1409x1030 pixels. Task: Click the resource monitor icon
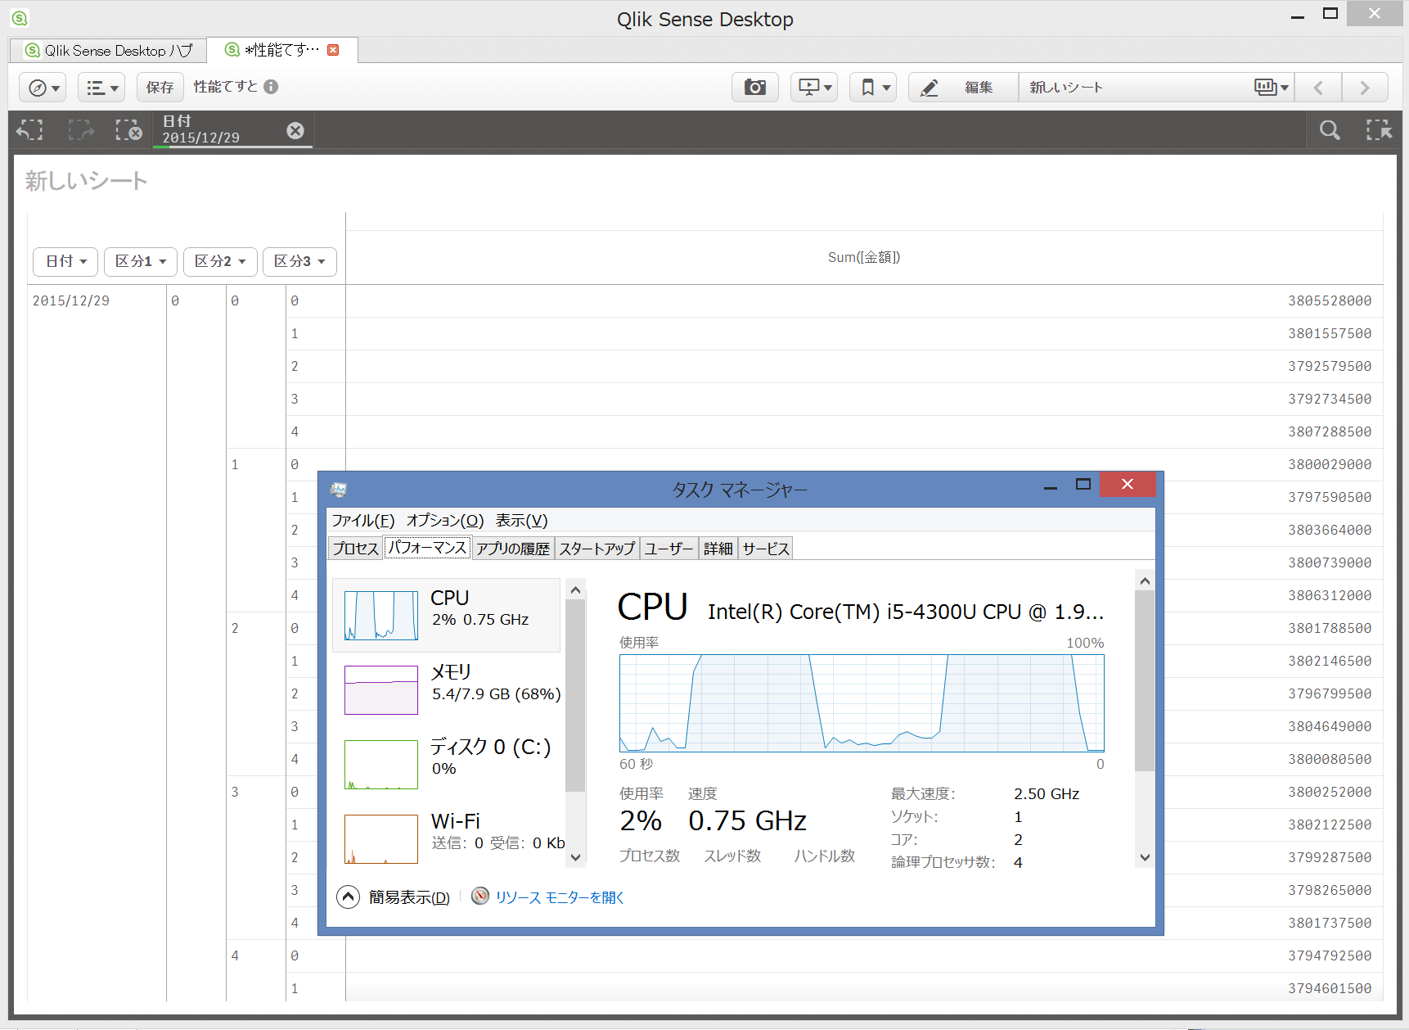(480, 897)
